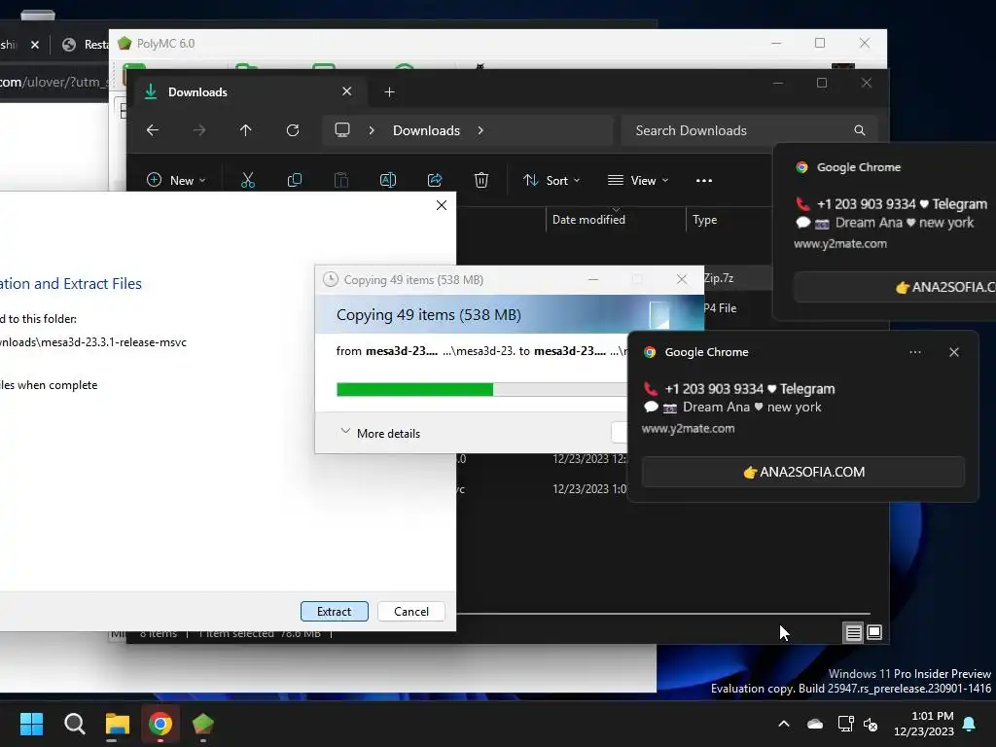Open the New dropdown in Explorer
The height and width of the screenshot is (747, 996).
click(177, 180)
